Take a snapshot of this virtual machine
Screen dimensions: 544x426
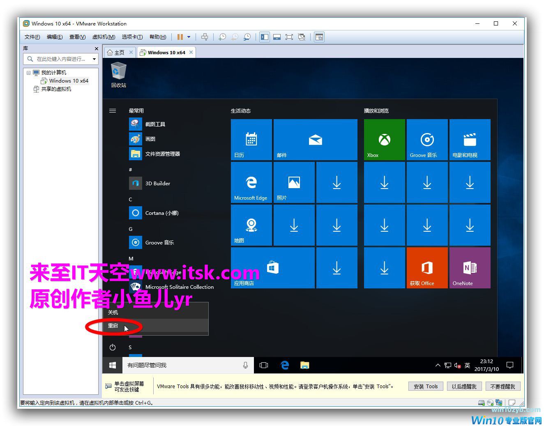222,37
